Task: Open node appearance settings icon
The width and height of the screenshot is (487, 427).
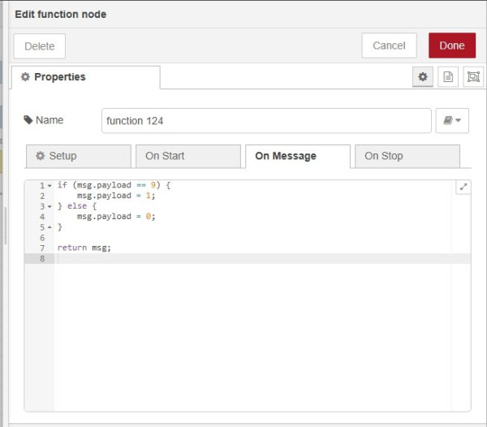Action: (472, 77)
